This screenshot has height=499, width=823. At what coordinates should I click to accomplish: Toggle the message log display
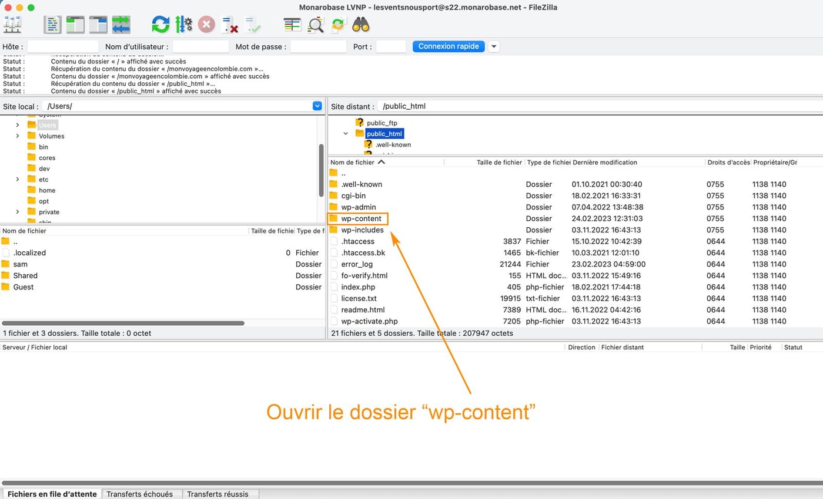click(x=52, y=24)
